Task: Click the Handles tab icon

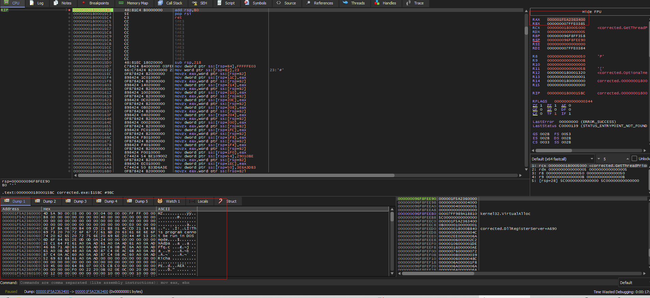Action: (377, 3)
